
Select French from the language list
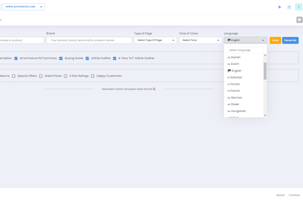pos(243,91)
